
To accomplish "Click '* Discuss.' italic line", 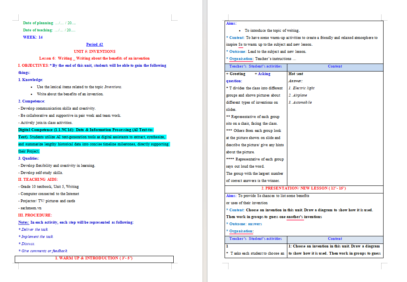I will (27, 243).
